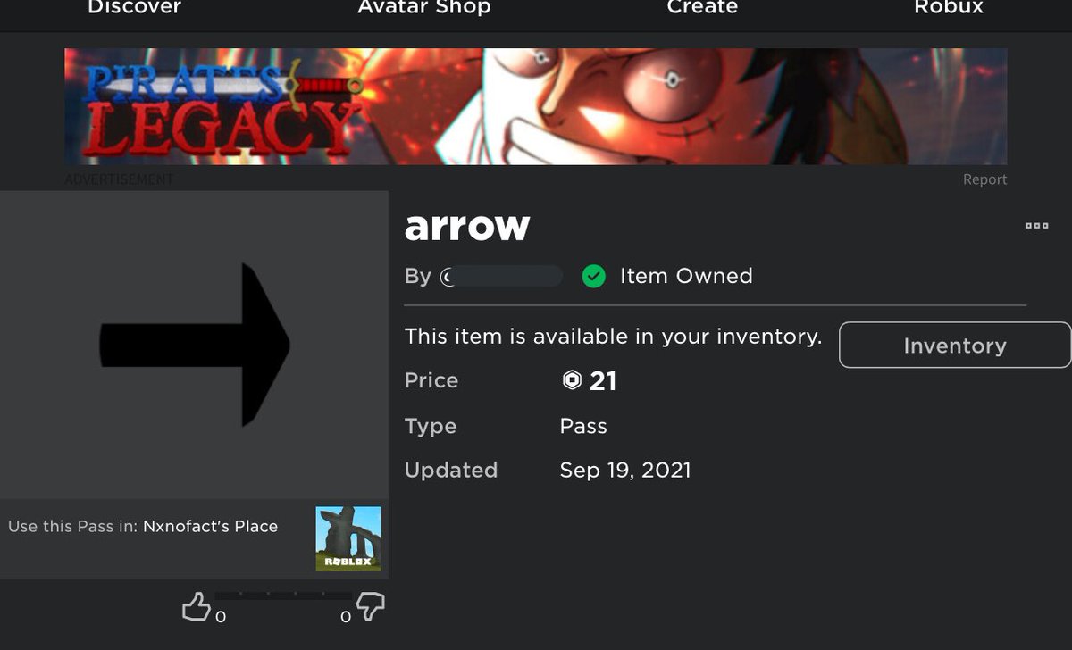Click the black arrow pass image
Viewport: 1072px width, 650px height.
[195, 344]
